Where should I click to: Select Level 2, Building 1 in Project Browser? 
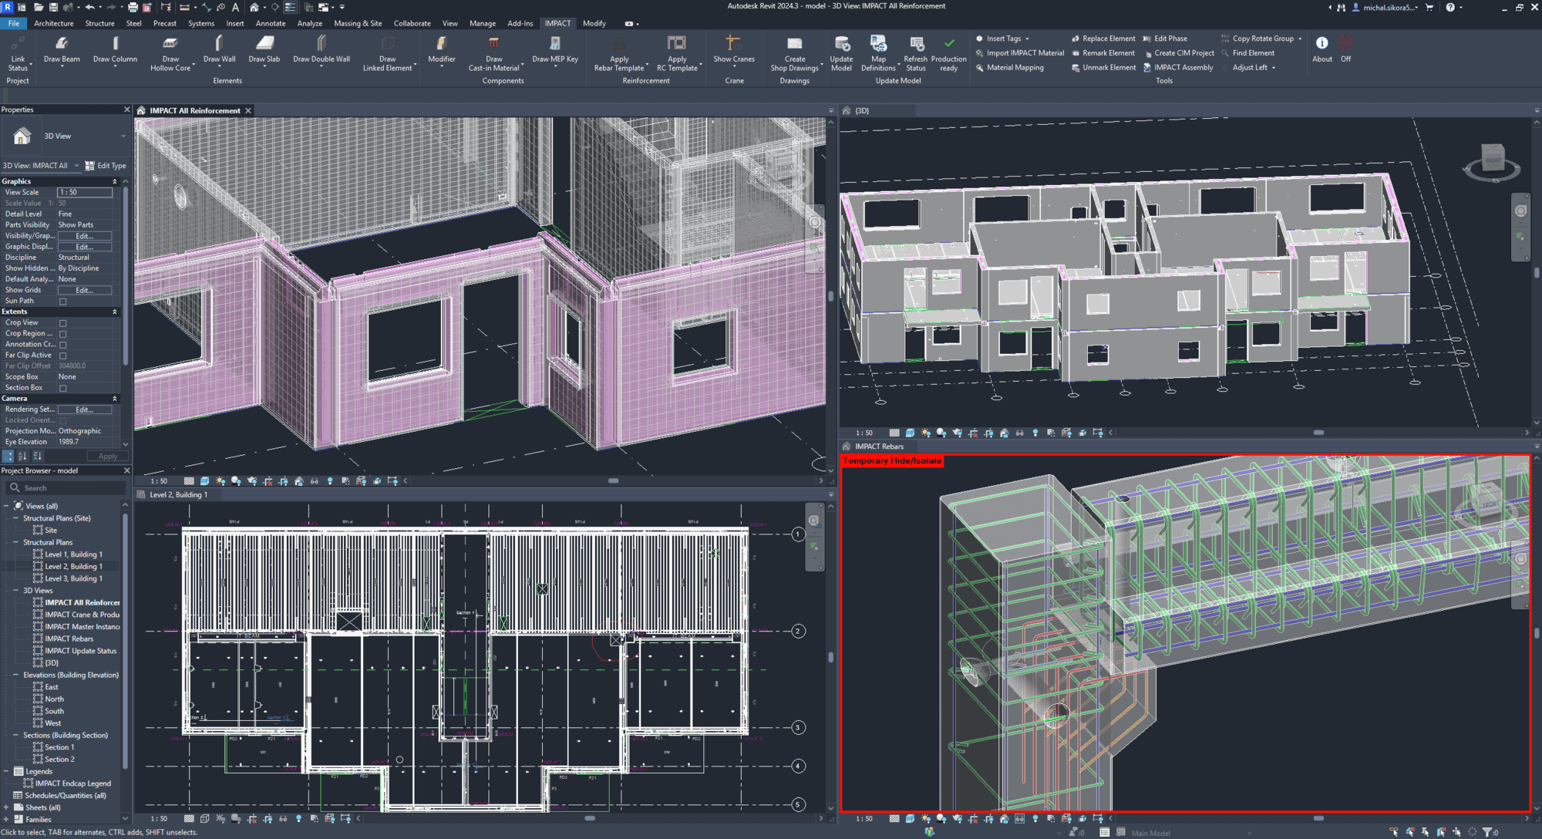coord(75,566)
